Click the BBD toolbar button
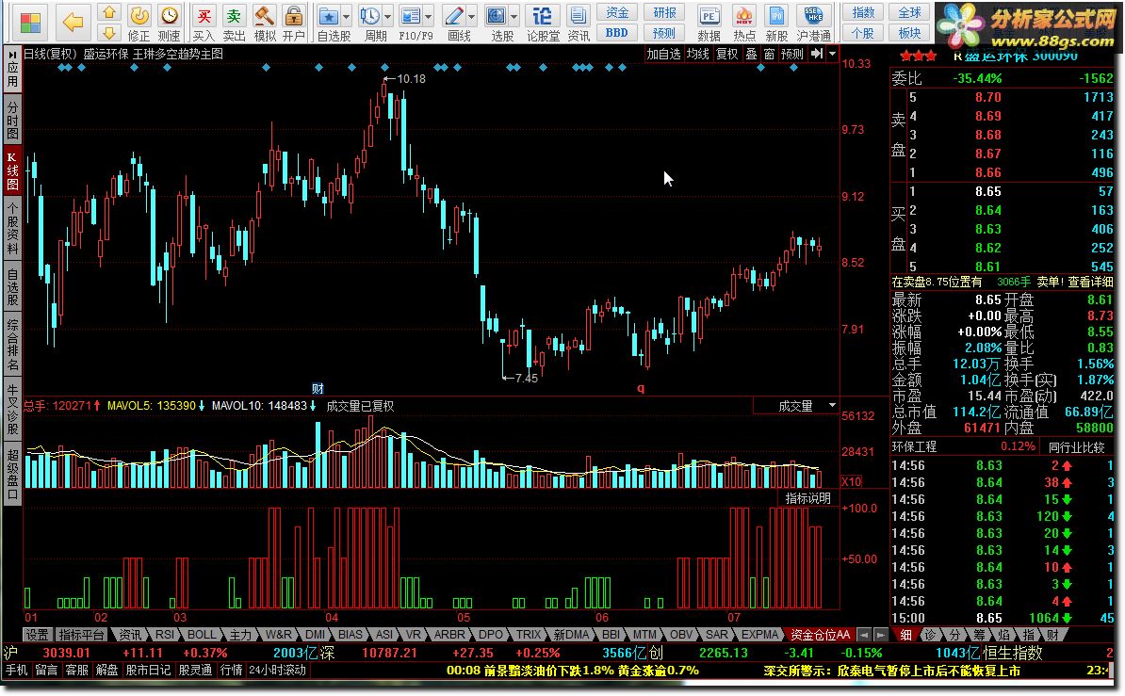Viewport: 1125px width, 696px height. click(x=617, y=32)
